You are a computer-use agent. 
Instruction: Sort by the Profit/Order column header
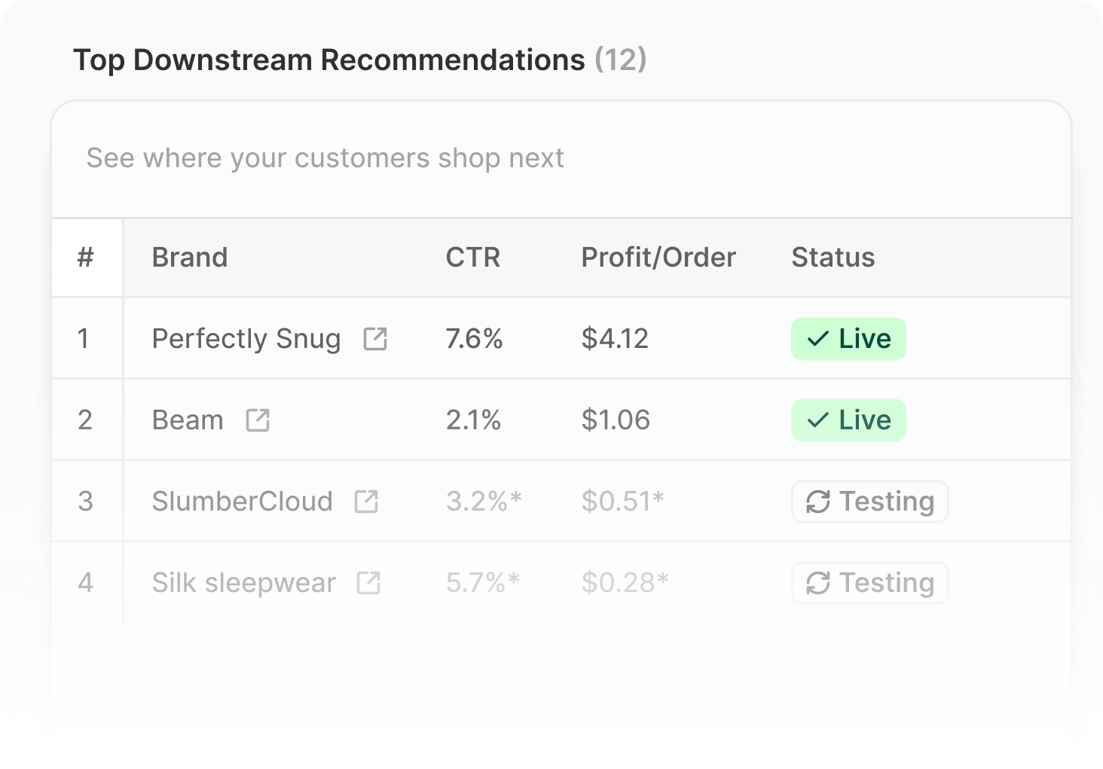pyautogui.click(x=658, y=257)
